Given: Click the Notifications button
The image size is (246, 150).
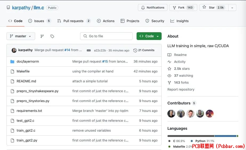Looking at the screenshot, I should pos(153,7).
